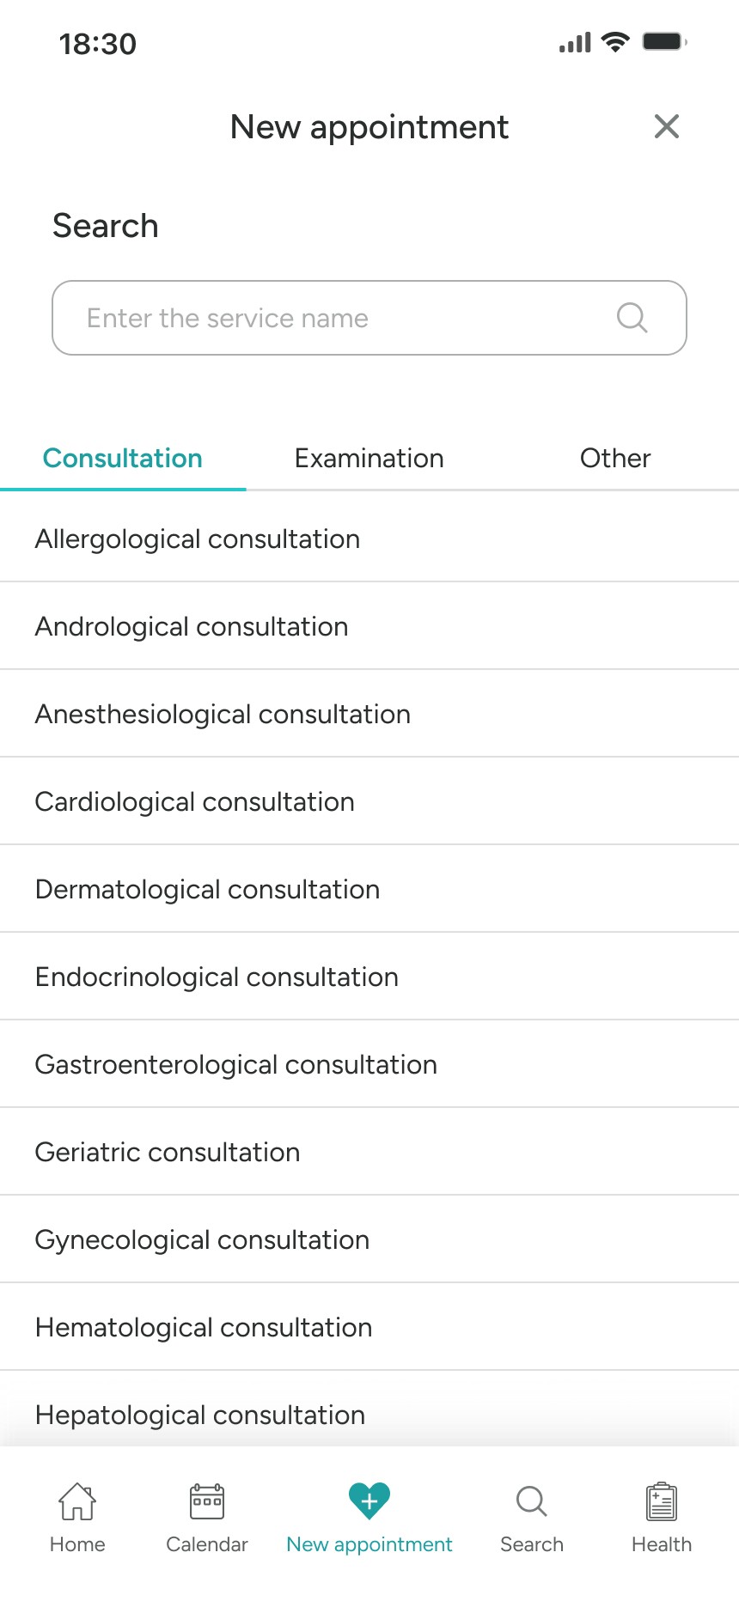Check the battery icon in status bar

click(664, 42)
